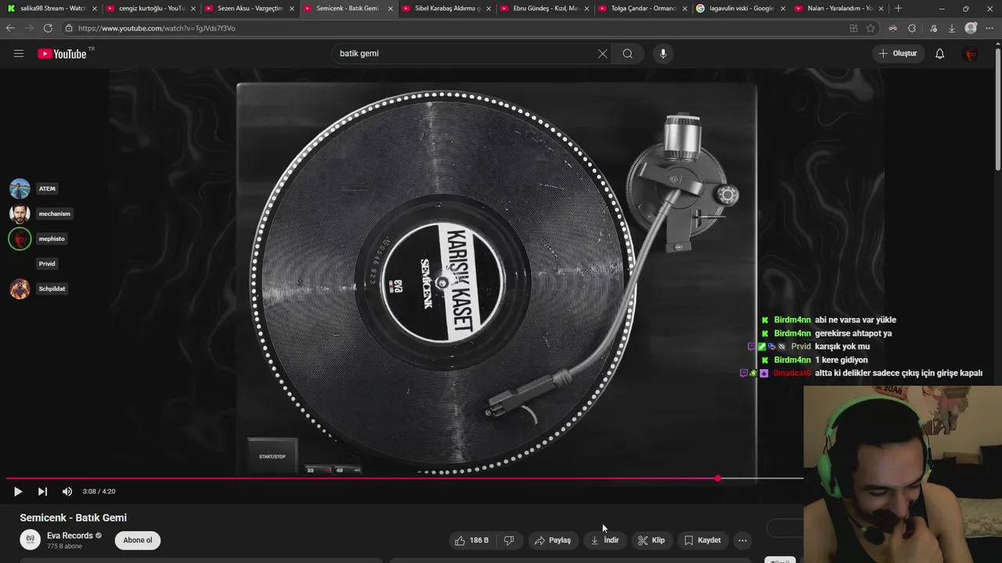This screenshot has width=1002, height=563.
Task: Click the mechanism user avatar overlay
Action: click(x=20, y=213)
